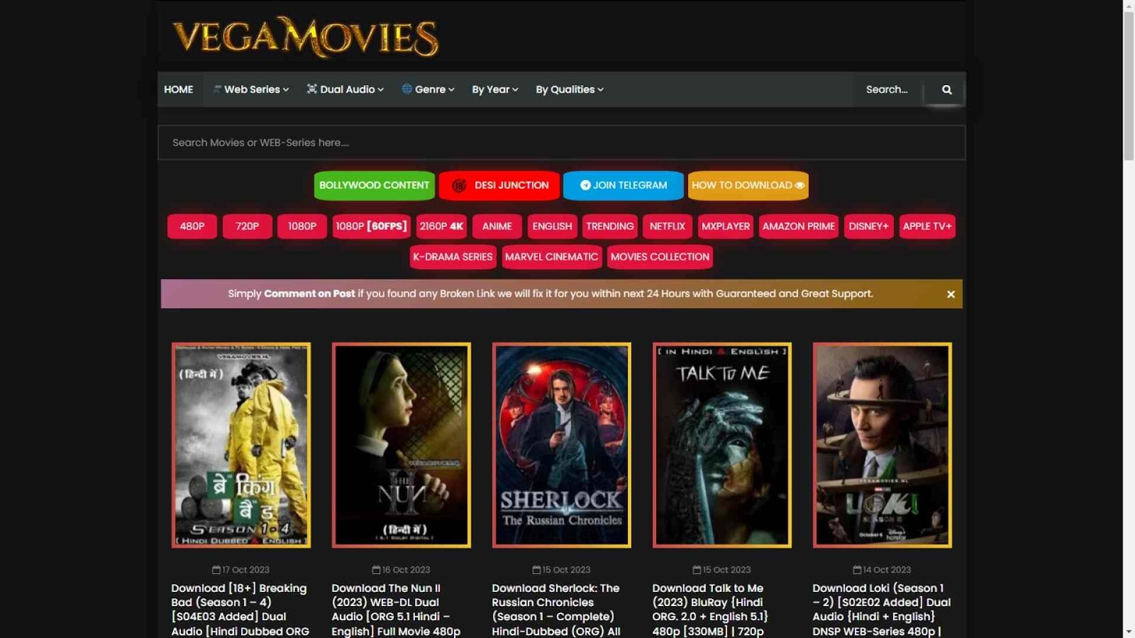Open the Bollywood Content button
The width and height of the screenshot is (1135, 638).
[375, 185]
